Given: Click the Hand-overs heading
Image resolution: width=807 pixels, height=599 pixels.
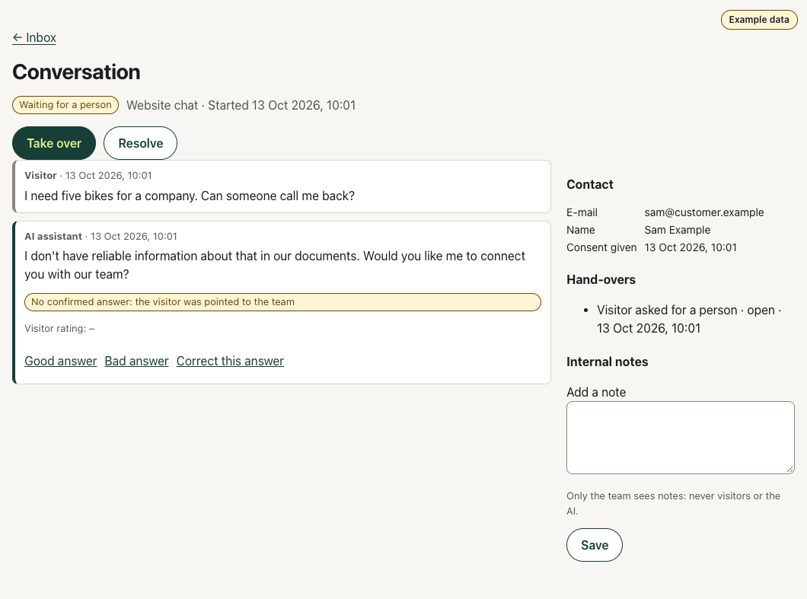Looking at the screenshot, I should [x=601, y=279].
